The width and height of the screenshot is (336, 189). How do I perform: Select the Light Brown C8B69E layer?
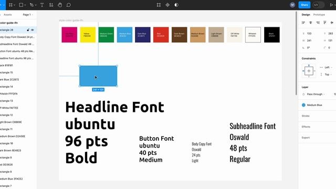(x=18, y=122)
